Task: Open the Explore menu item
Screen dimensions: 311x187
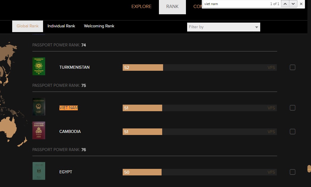Action: click(x=141, y=7)
